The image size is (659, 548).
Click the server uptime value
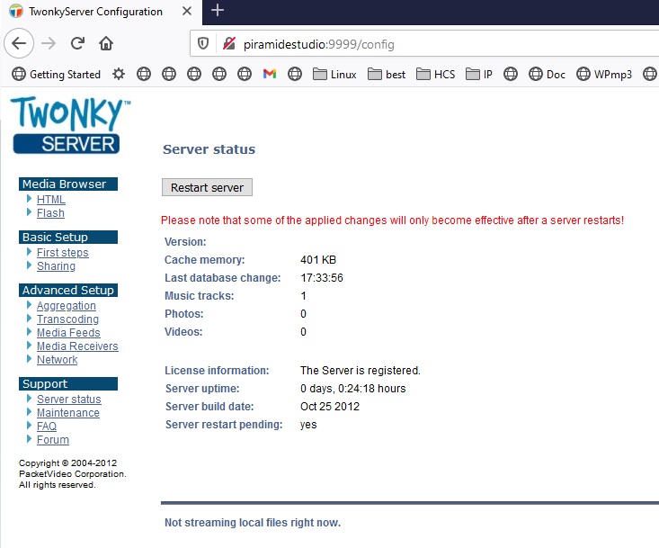coord(353,388)
